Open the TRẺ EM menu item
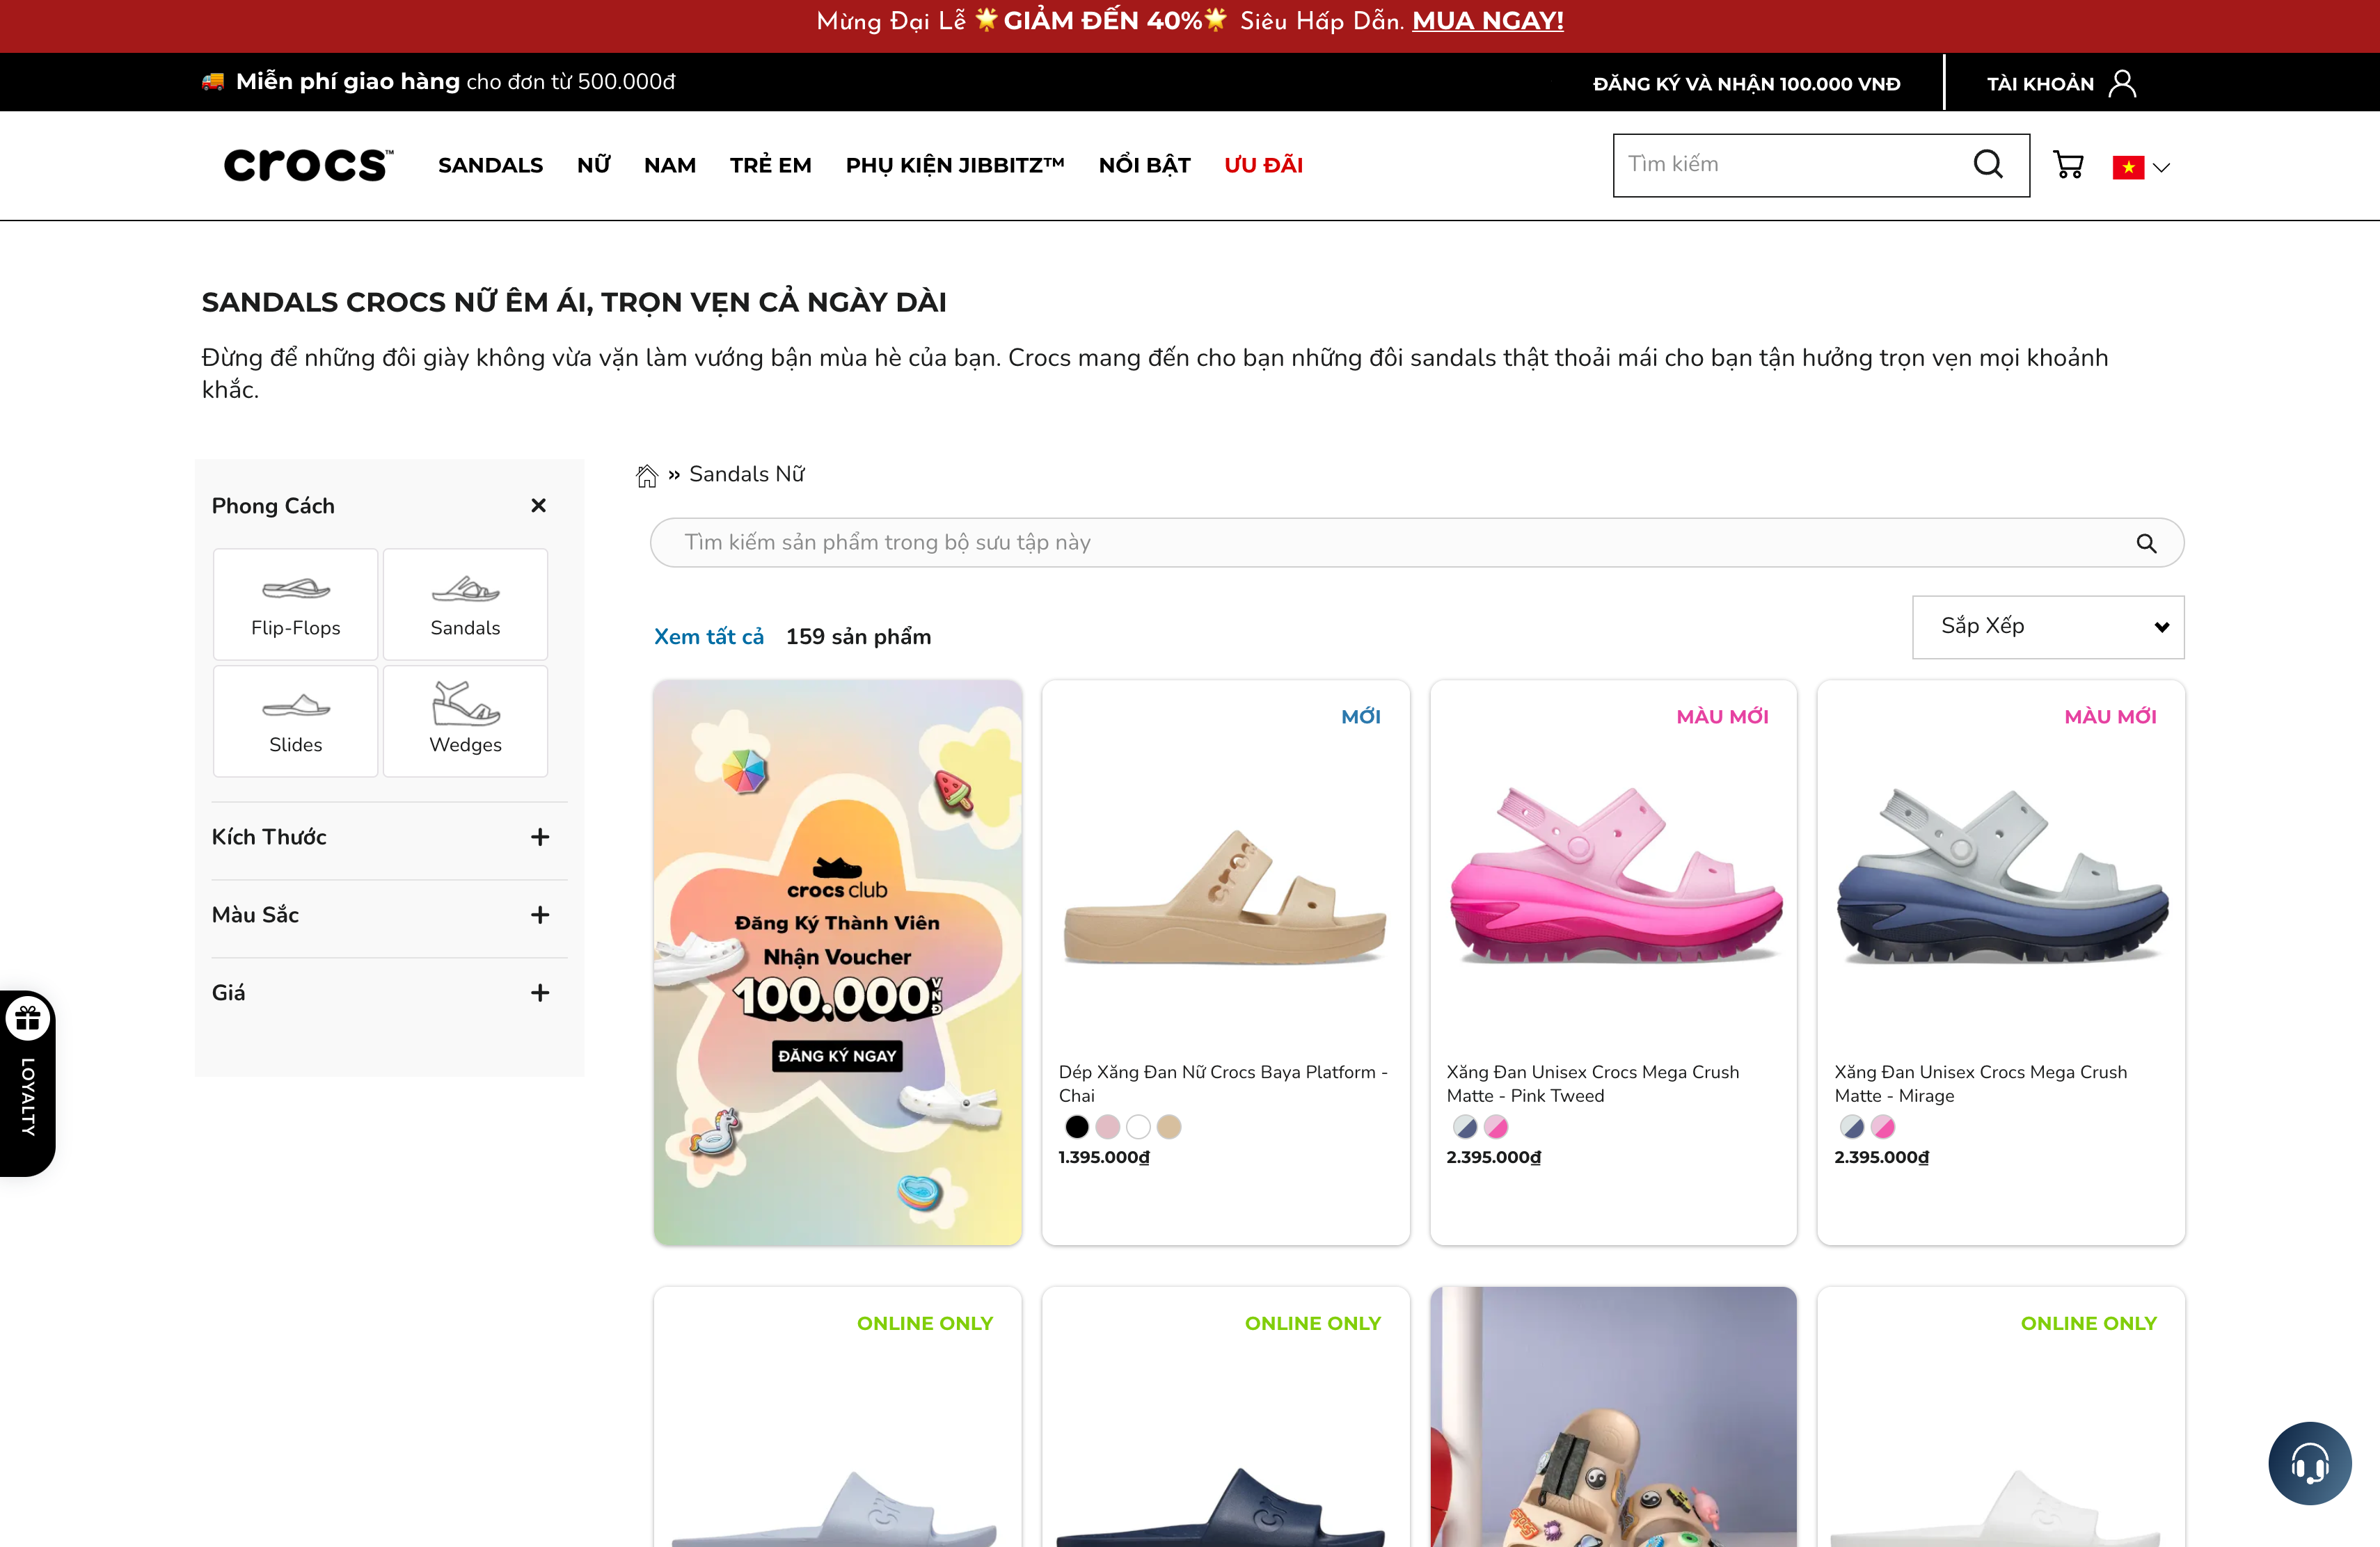 pyautogui.click(x=770, y=165)
